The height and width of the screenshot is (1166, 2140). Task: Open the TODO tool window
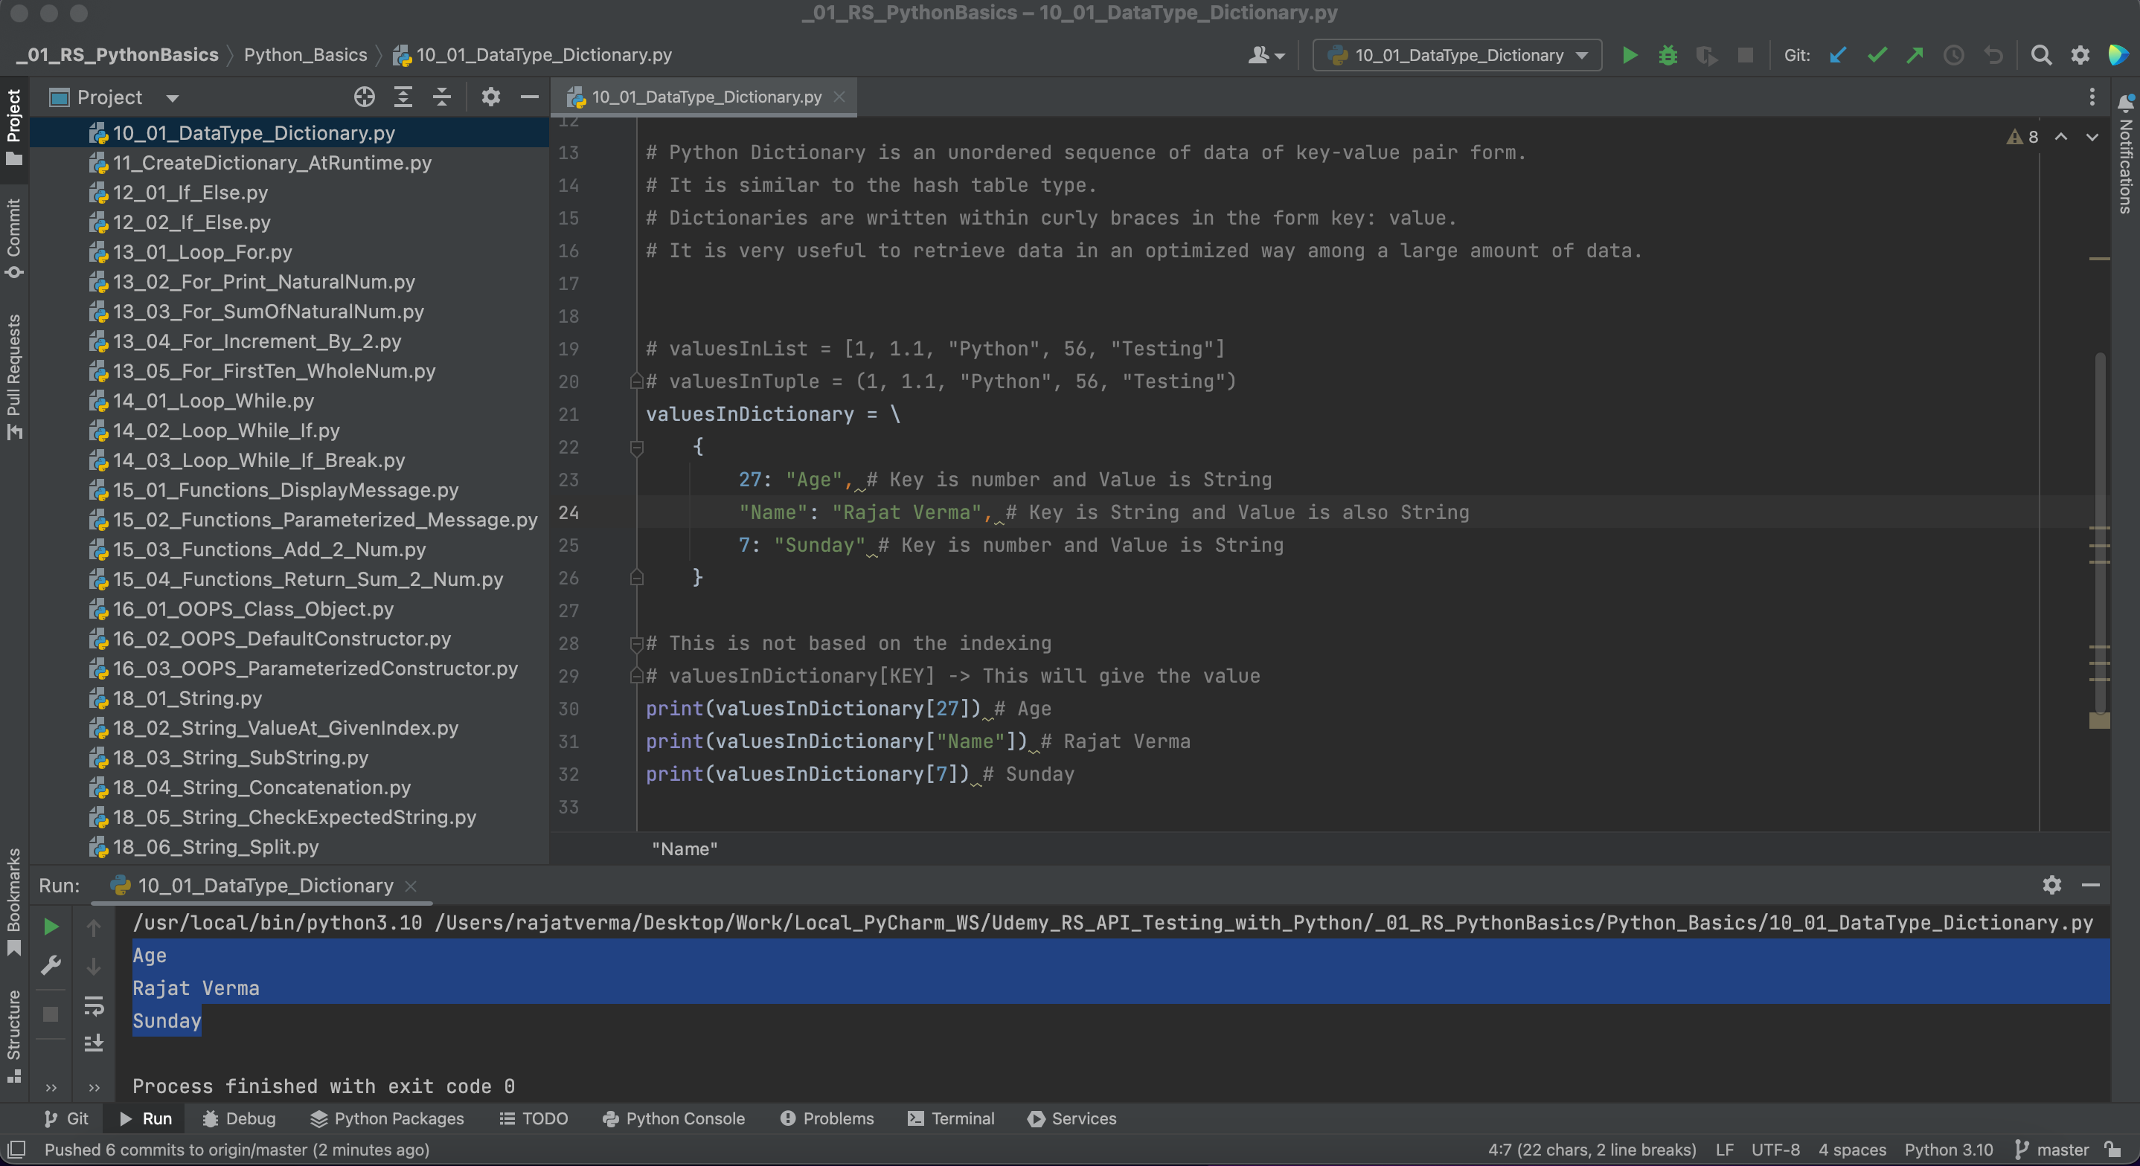click(534, 1118)
